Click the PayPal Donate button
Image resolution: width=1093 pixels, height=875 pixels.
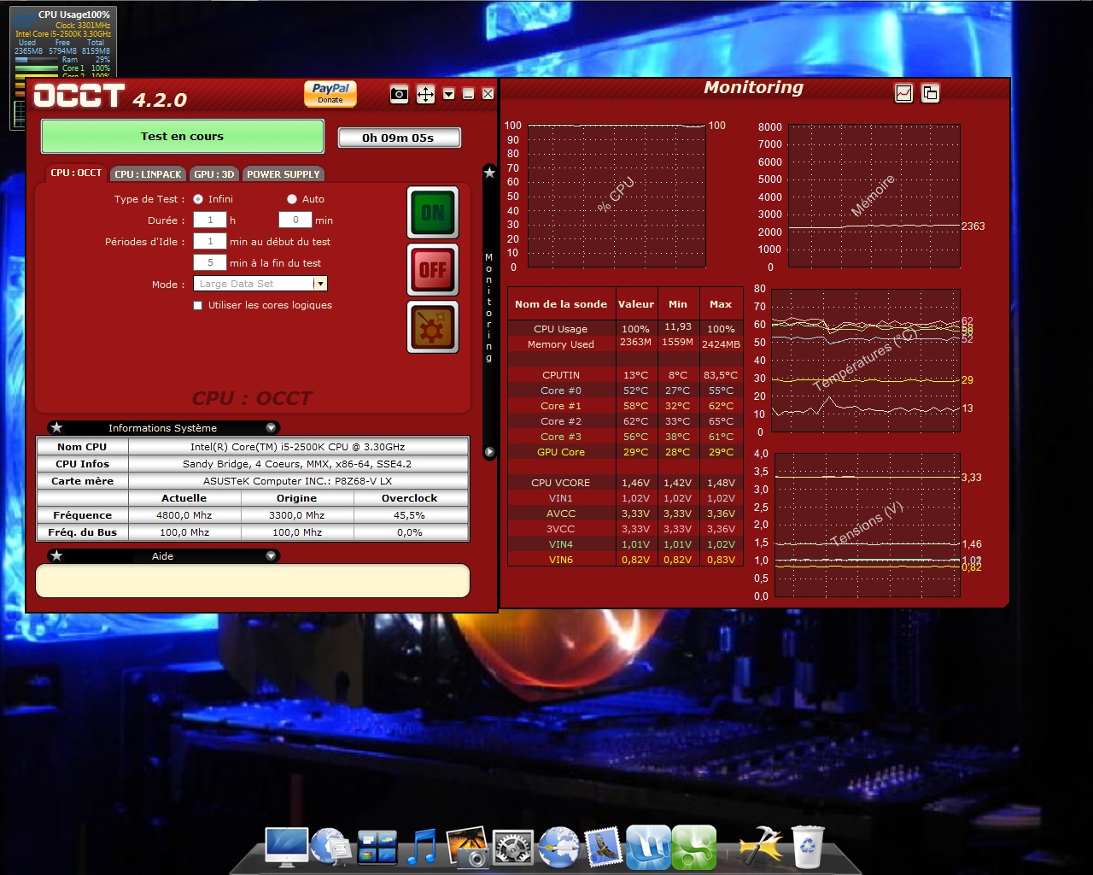point(330,93)
